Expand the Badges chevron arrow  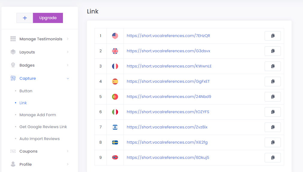coord(68,65)
